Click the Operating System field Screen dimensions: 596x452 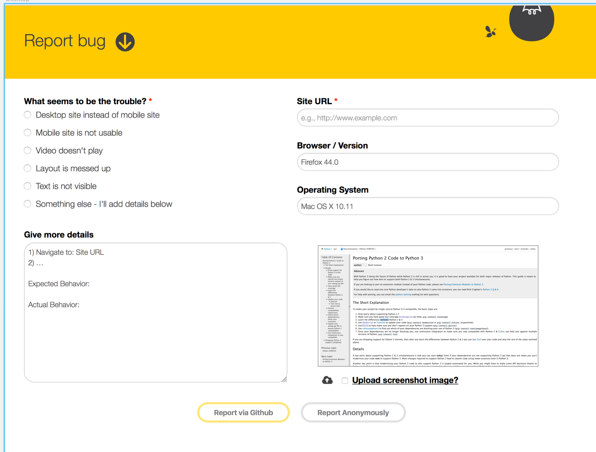click(428, 206)
